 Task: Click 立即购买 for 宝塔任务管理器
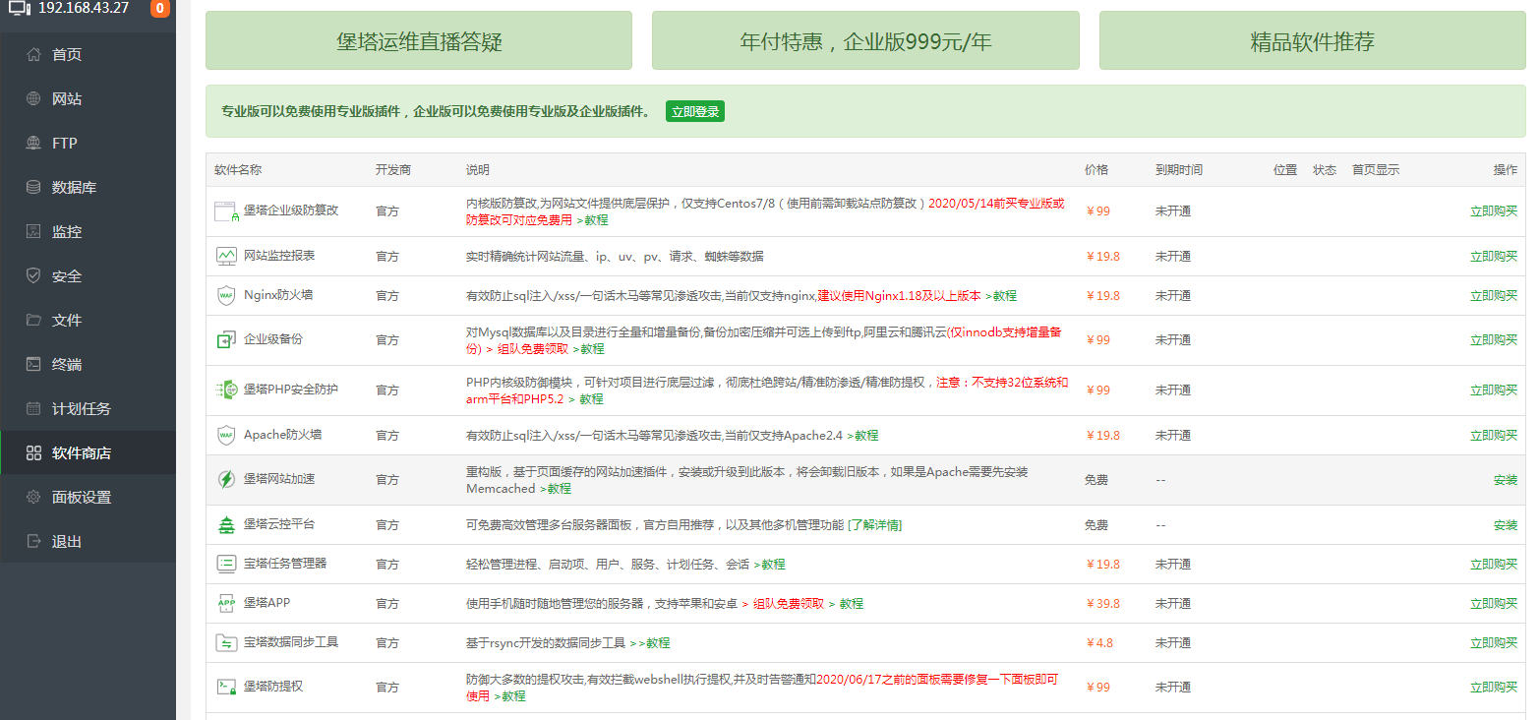[1494, 564]
